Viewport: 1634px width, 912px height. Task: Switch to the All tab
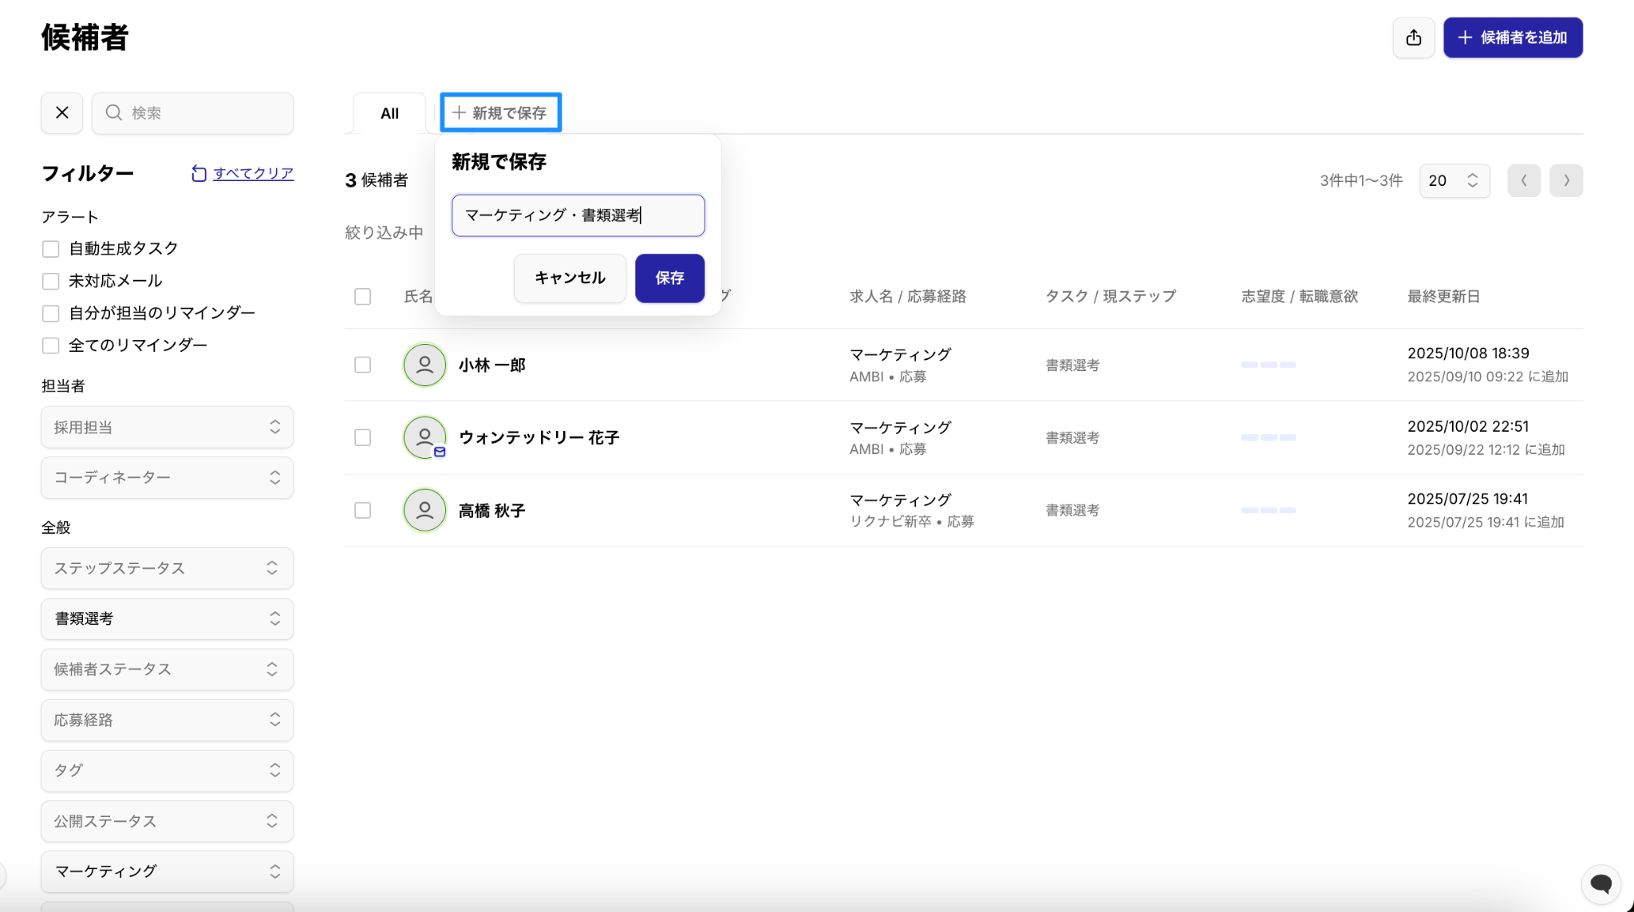point(389,113)
